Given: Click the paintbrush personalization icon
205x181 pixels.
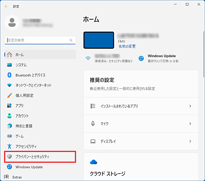Looking at the screenshot, I should point(9,95).
